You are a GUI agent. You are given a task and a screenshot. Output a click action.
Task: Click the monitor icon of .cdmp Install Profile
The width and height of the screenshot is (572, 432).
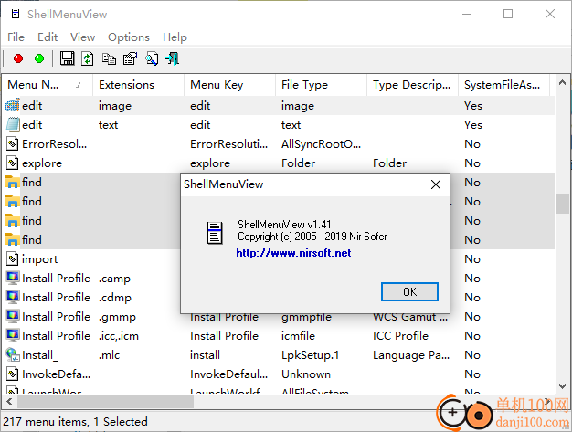(13, 297)
